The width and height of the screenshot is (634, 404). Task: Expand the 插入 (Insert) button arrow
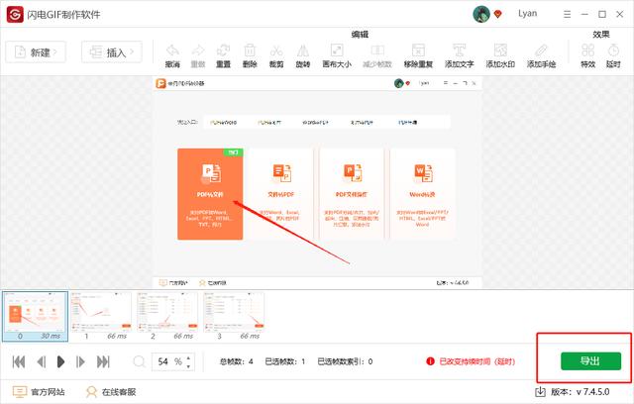pos(134,51)
